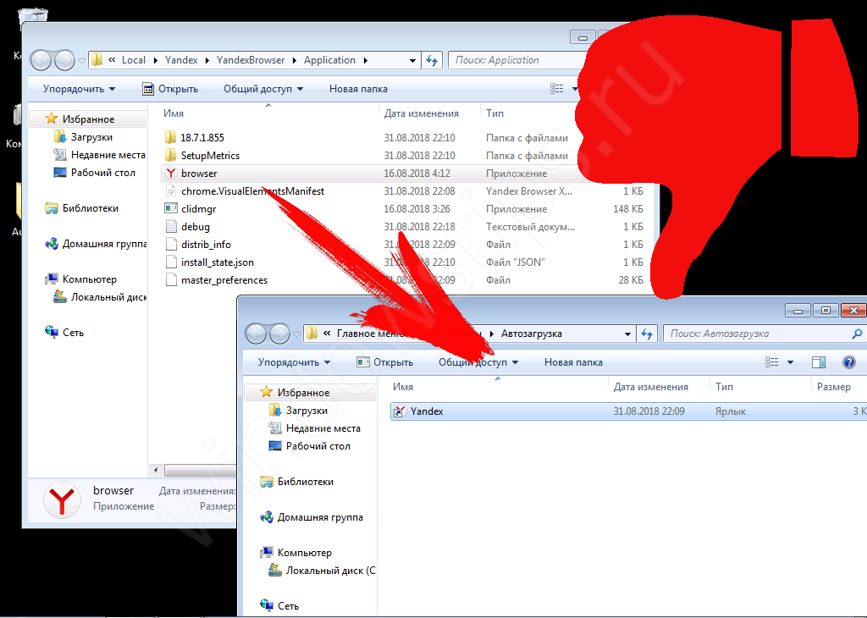Click Back button in Автозагрузка window

tap(257, 334)
